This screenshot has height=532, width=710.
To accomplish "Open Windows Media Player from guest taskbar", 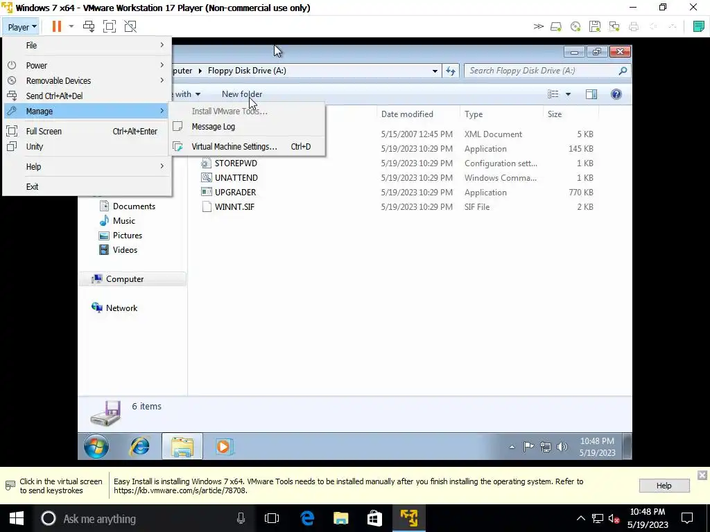I will pos(224,447).
